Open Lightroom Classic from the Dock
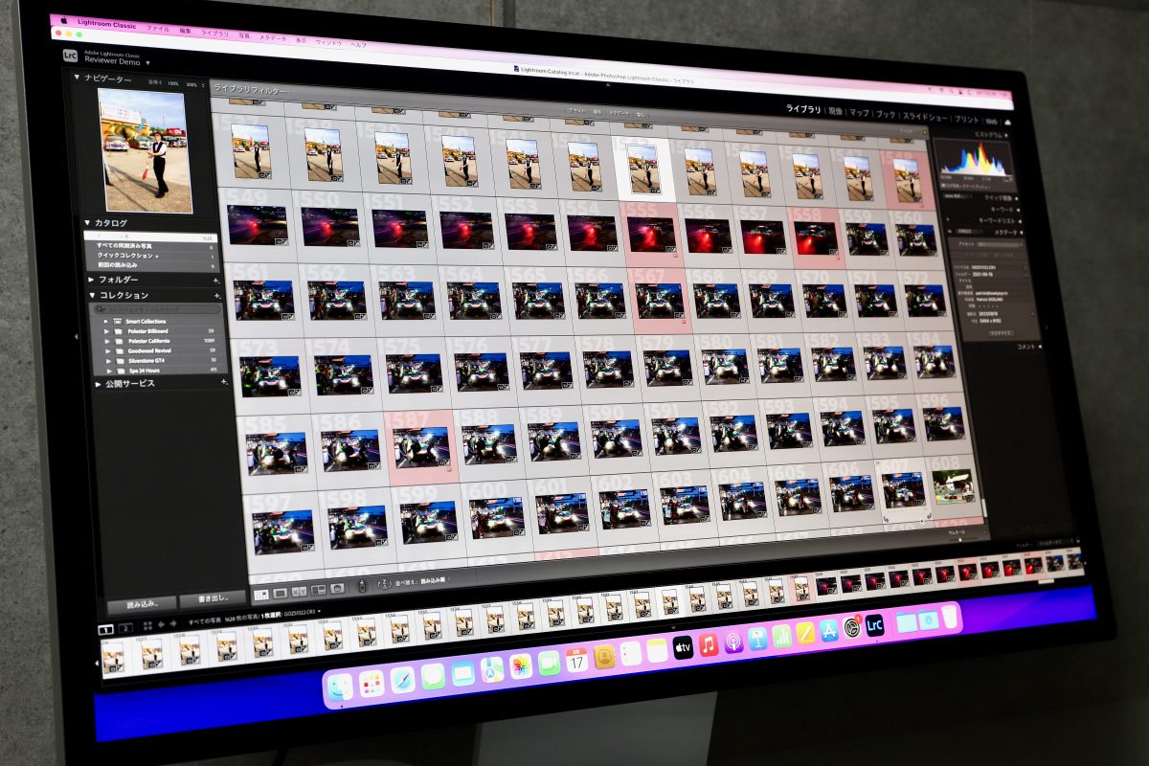 tap(874, 625)
